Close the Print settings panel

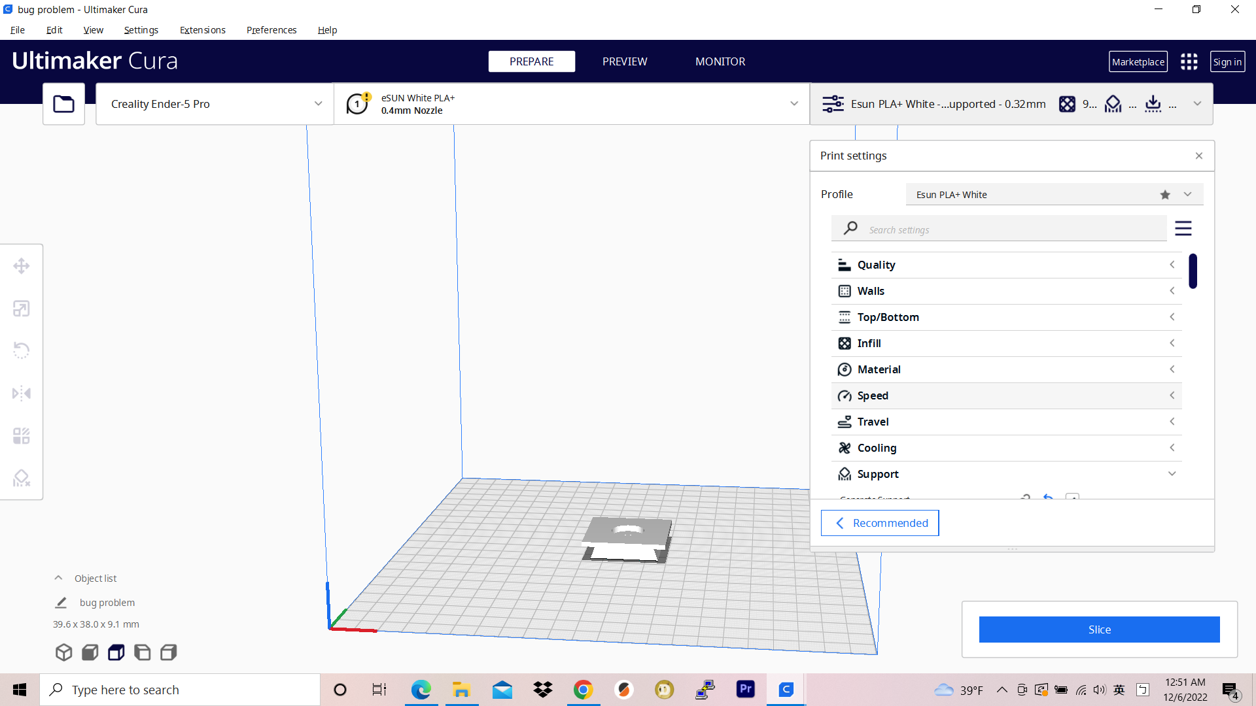point(1199,156)
